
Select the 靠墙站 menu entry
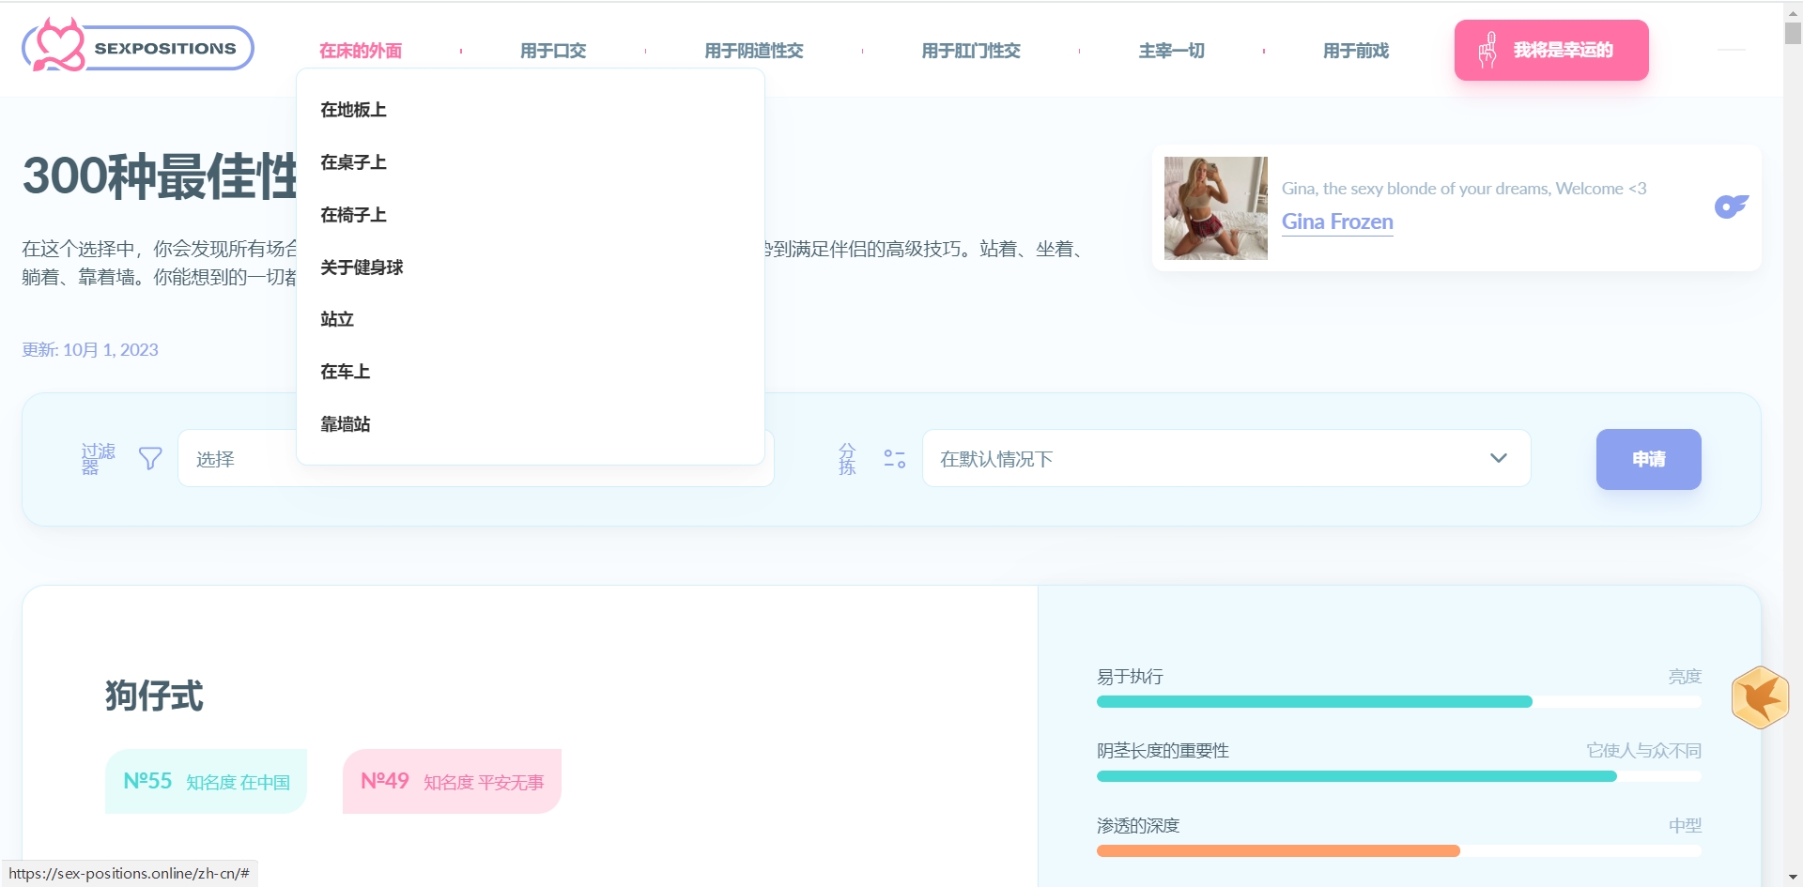point(346,424)
